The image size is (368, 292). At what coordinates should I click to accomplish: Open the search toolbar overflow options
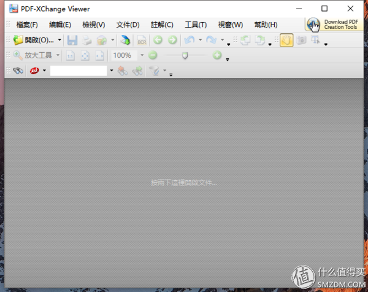(x=171, y=75)
